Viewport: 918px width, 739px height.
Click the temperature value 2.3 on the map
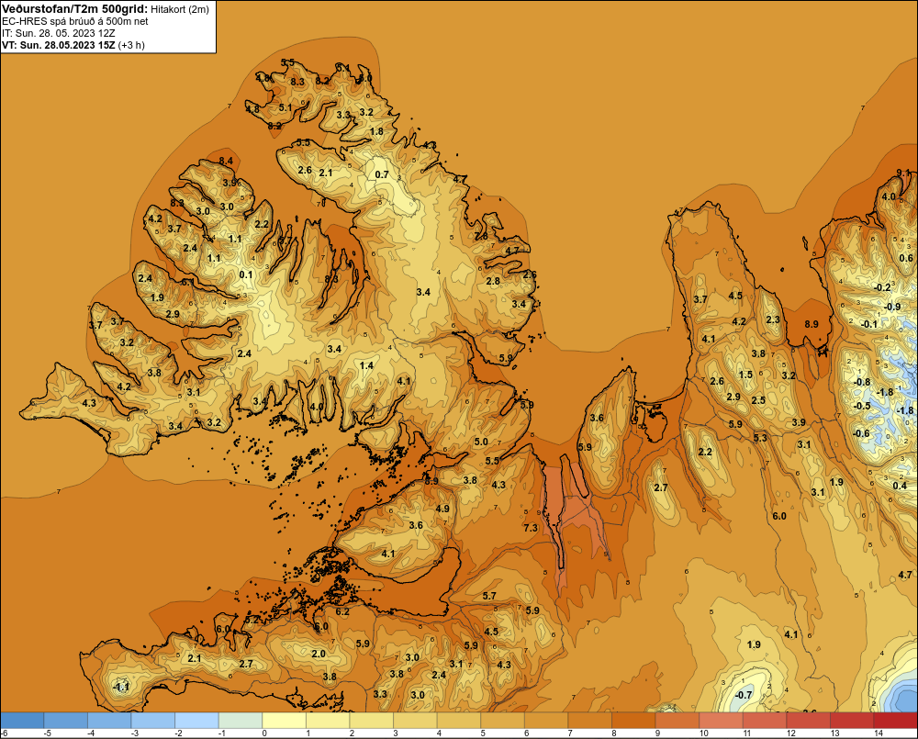click(773, 319)
